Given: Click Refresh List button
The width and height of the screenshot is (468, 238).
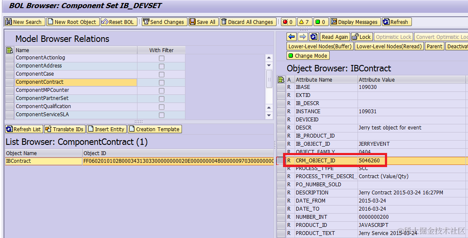Looking at the screenshot, I should tap(24, 129).
